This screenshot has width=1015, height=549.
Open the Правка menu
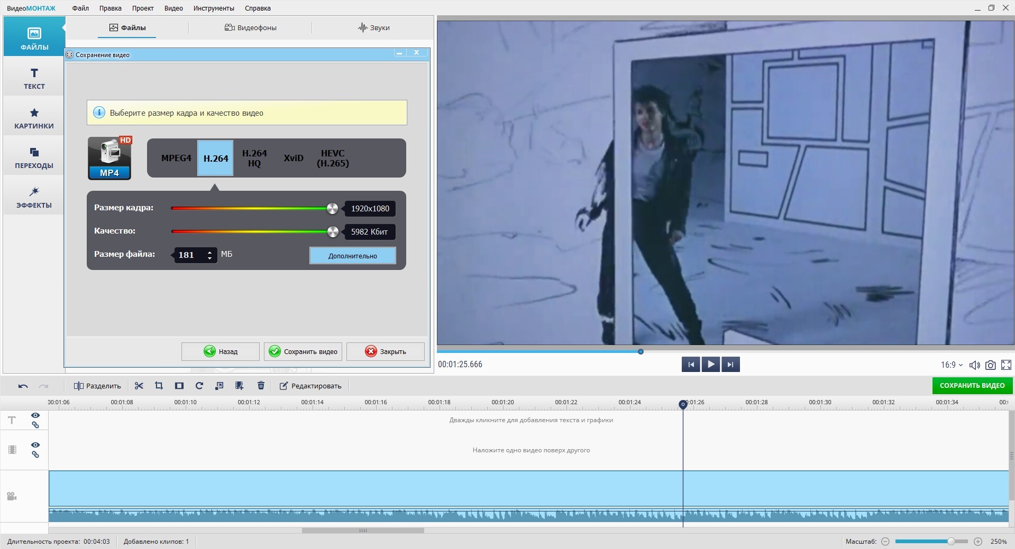[x=110, y=8]
